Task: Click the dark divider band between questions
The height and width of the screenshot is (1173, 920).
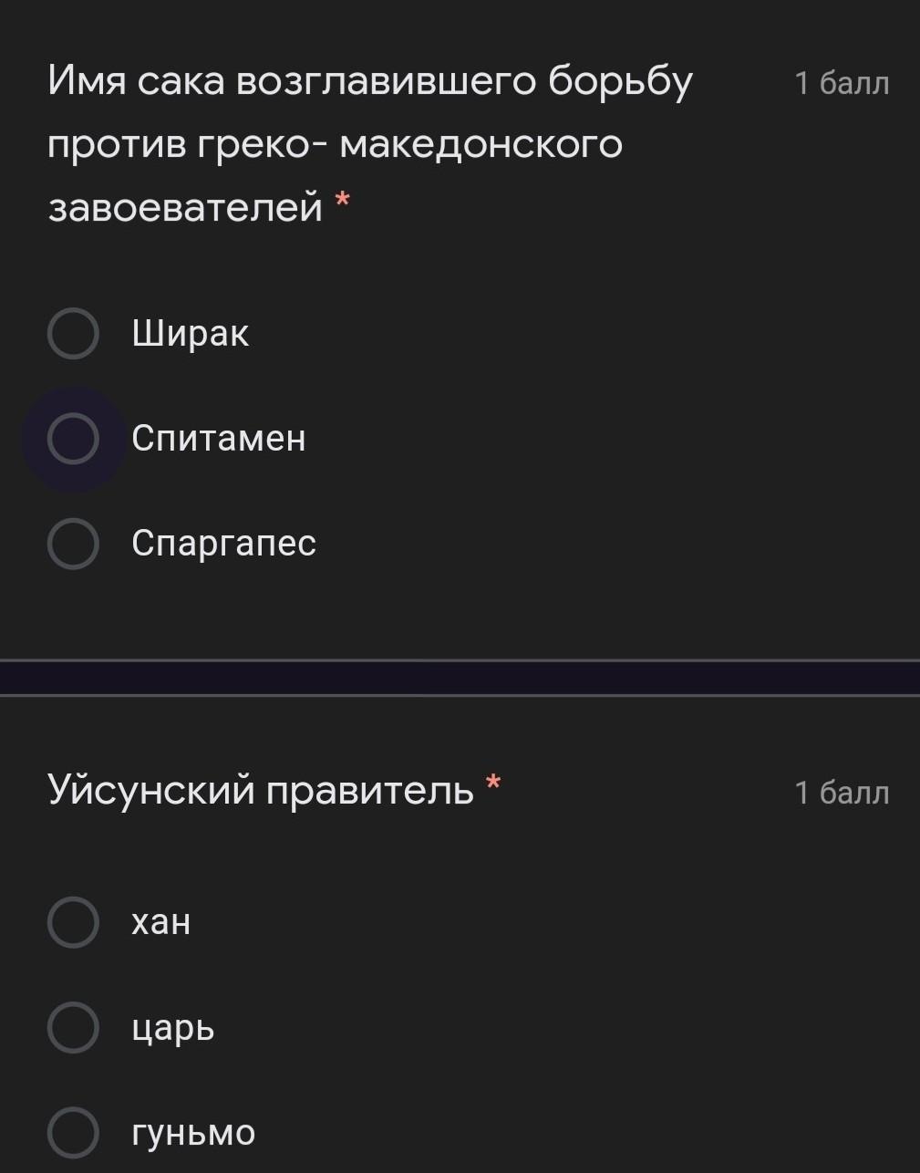Action: tap(460, 678)
